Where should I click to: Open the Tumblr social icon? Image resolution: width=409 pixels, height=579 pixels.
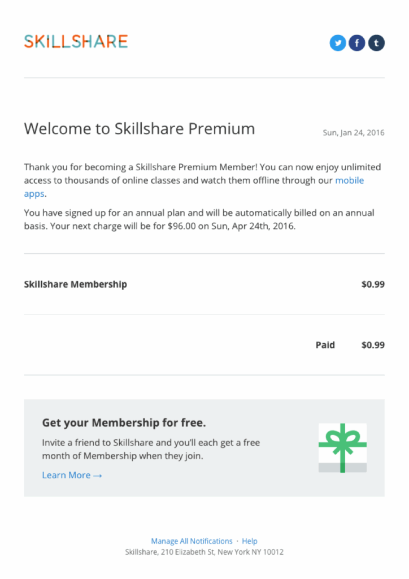pyautogui.click(x=377, y=43)
